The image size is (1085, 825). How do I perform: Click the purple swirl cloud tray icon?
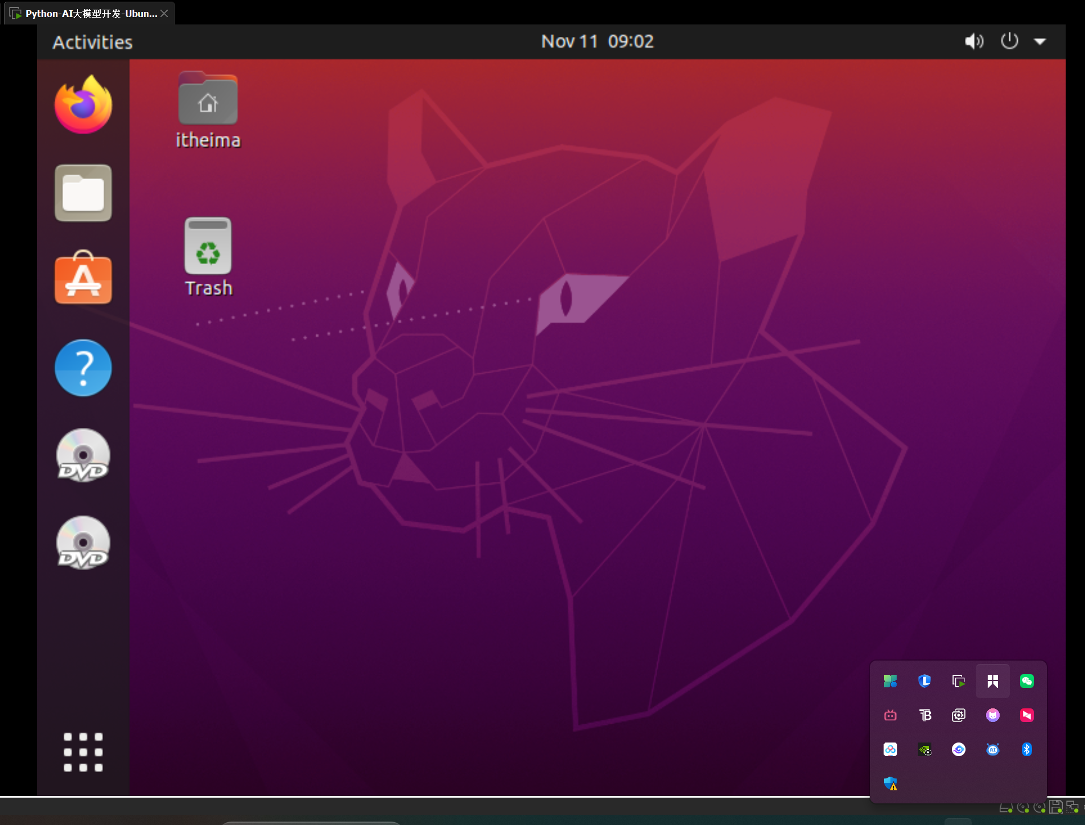(x=959, y=749)
